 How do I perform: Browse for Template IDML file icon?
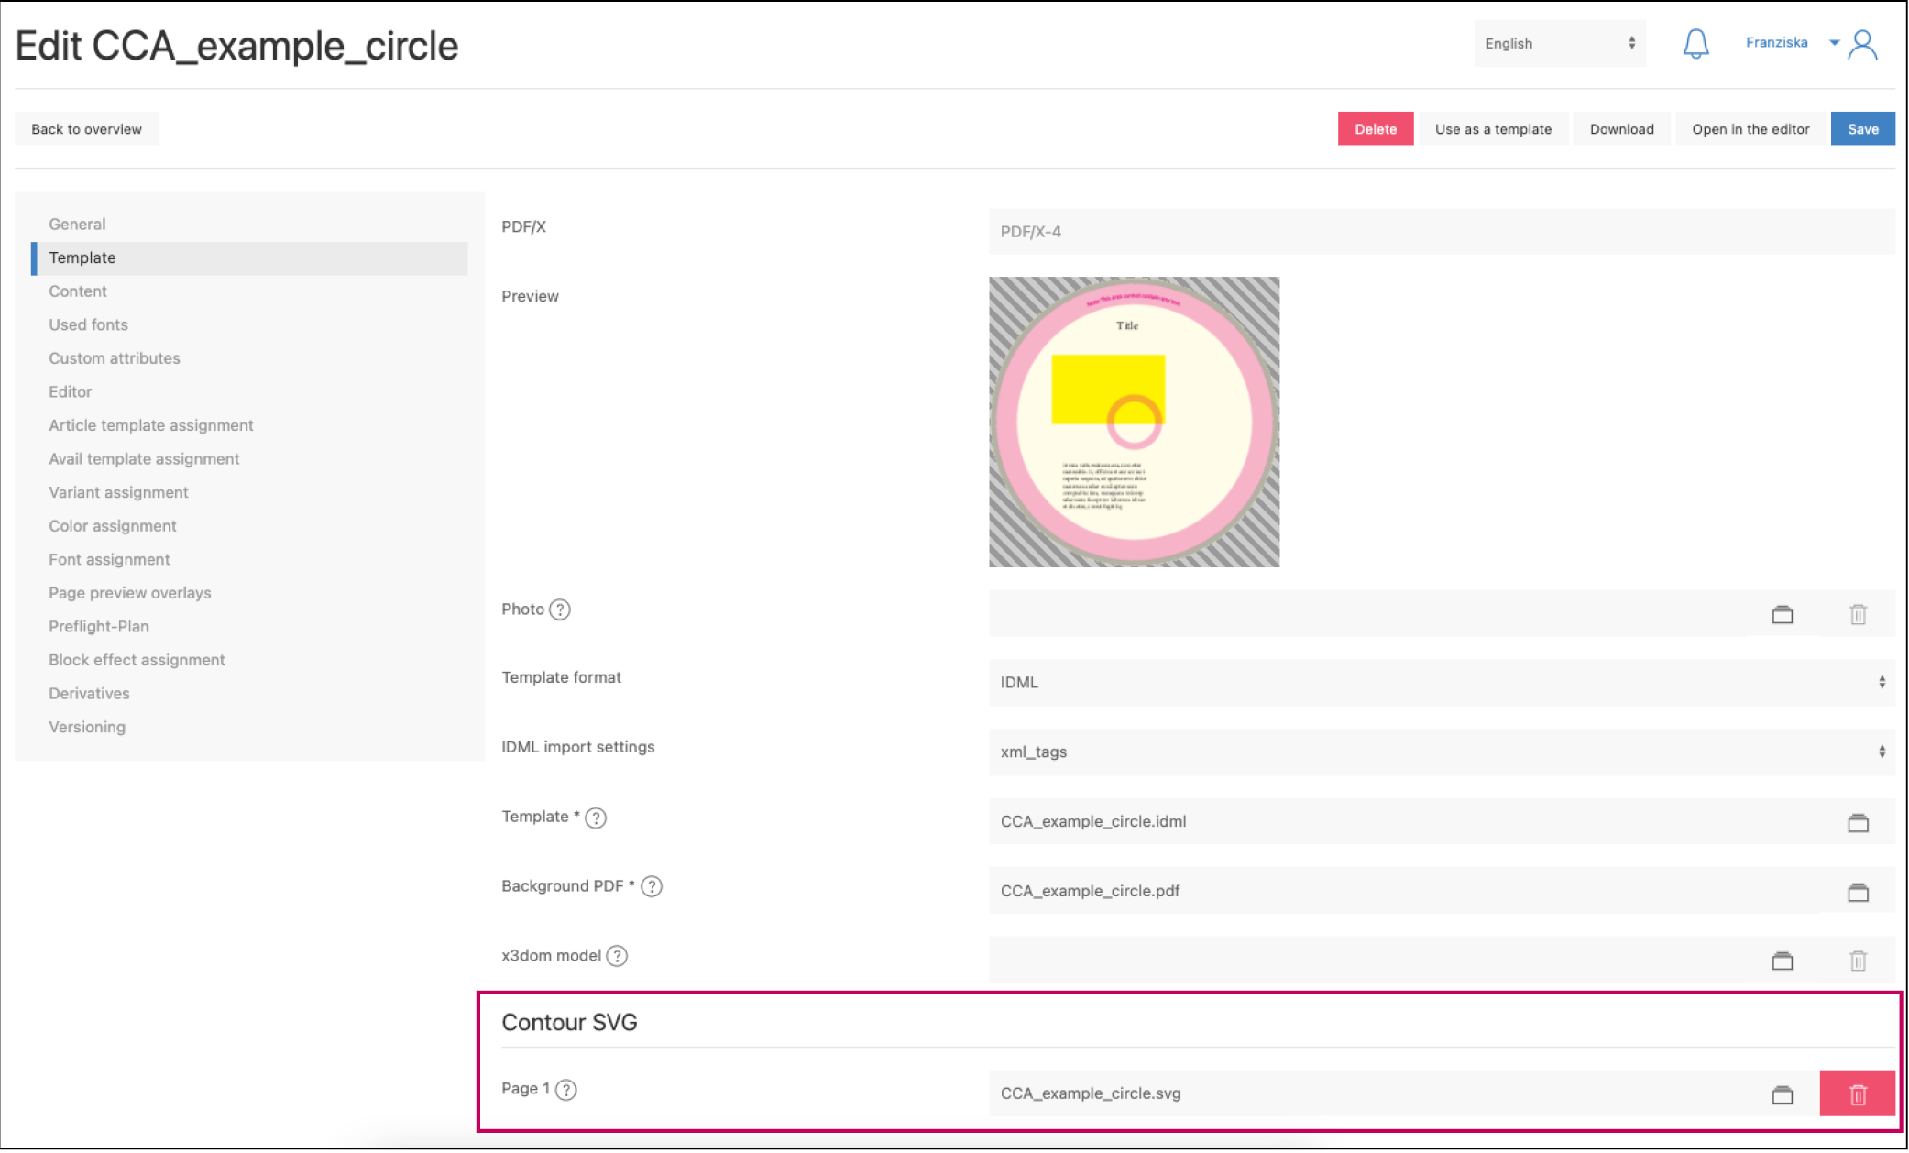(x=1858, y=822)
